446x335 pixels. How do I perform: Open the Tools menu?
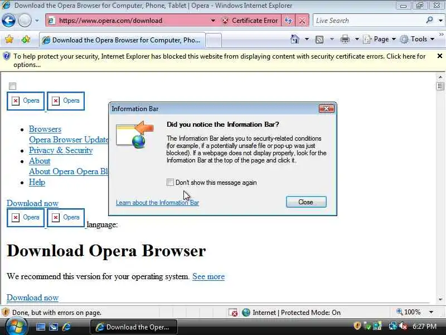point(417,39)
